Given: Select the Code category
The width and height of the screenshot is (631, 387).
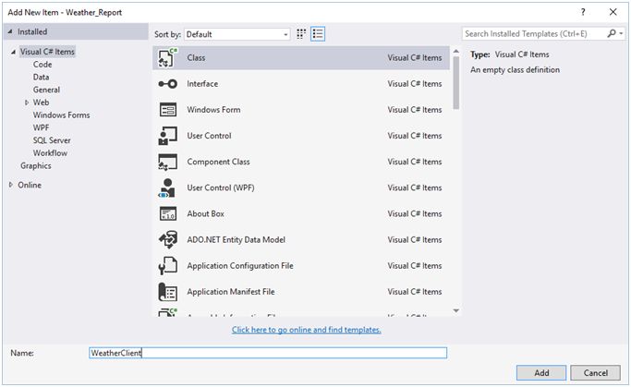Looking at the screenshot, I should click(42, 65).
